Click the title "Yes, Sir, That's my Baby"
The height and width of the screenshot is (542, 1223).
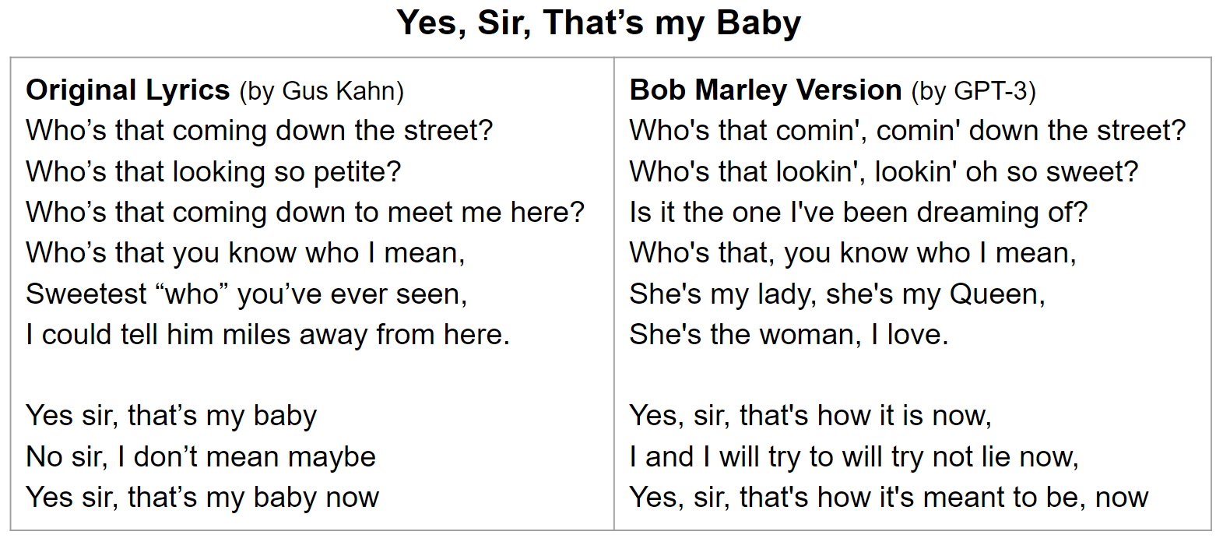598,23
